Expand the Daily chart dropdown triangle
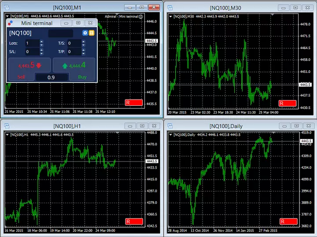 (171, 135)
